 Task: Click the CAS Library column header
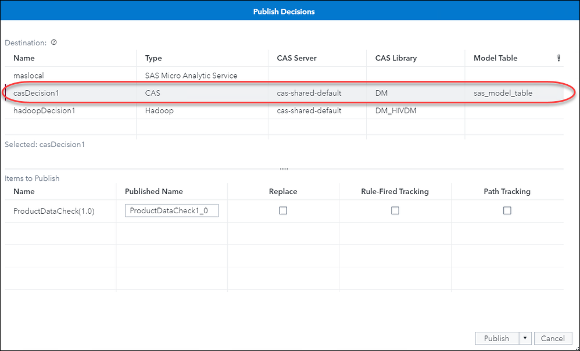[x=396, y=58]
